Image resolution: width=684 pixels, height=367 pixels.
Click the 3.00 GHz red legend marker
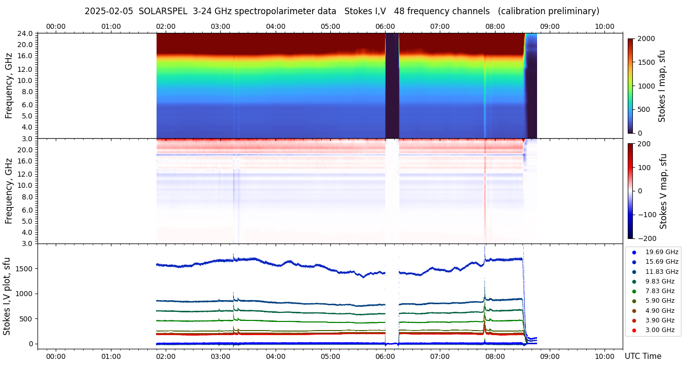(634, 330)
